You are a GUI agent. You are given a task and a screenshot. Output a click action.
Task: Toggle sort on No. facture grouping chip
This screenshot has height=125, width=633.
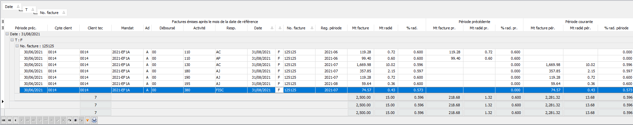pyautogui.click(x=52, y=13)
